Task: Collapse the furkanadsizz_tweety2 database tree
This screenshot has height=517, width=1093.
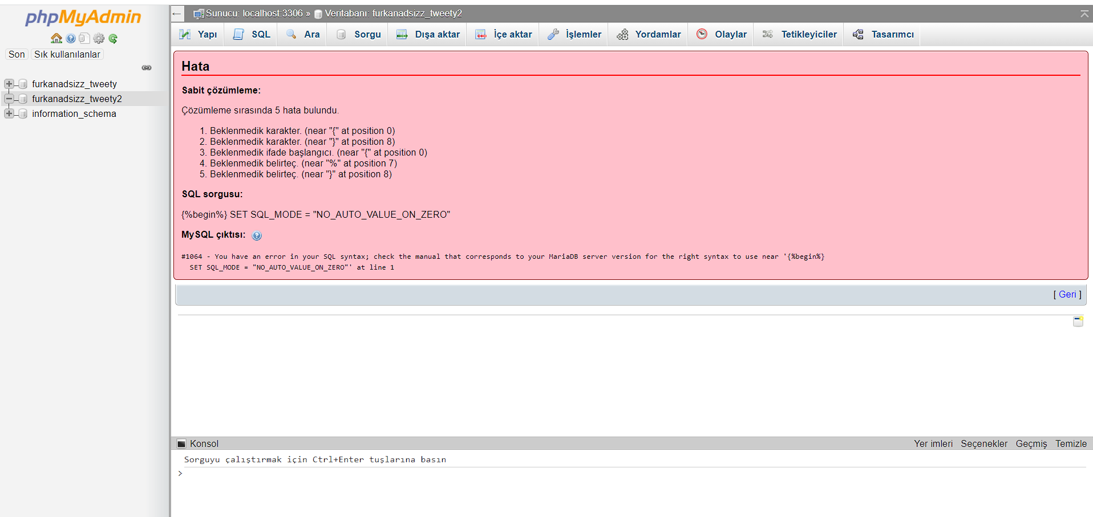Action: click(9, 99)
